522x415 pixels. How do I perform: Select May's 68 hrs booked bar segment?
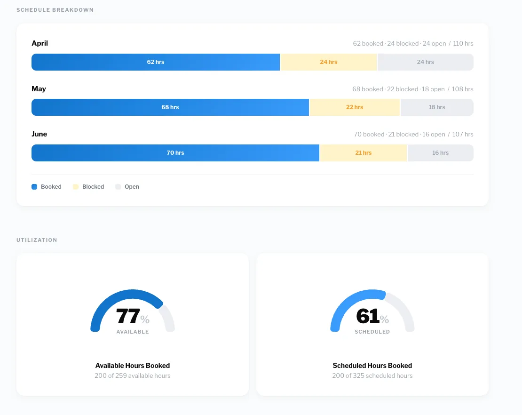(x=170, y=107)
